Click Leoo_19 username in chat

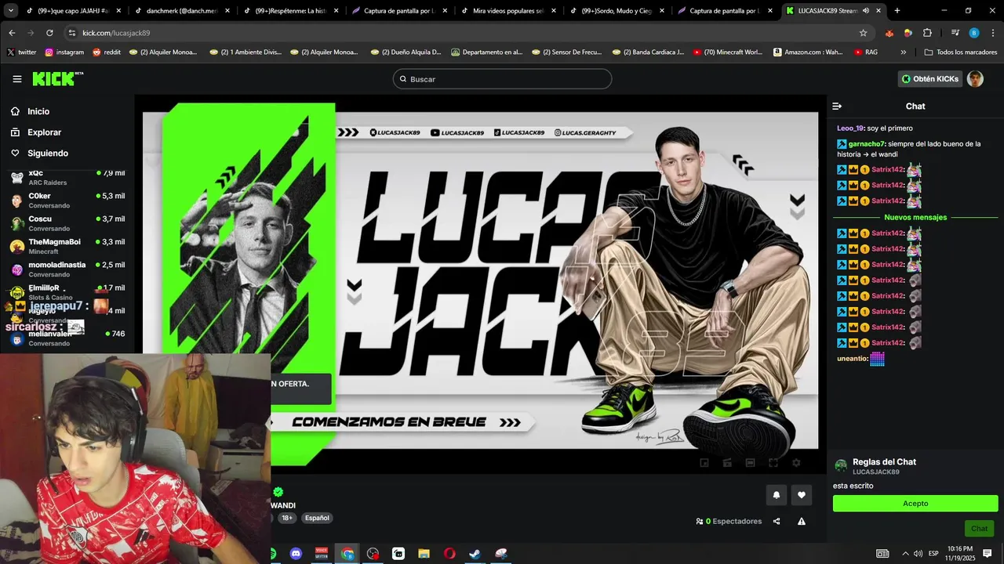(850, 128)
